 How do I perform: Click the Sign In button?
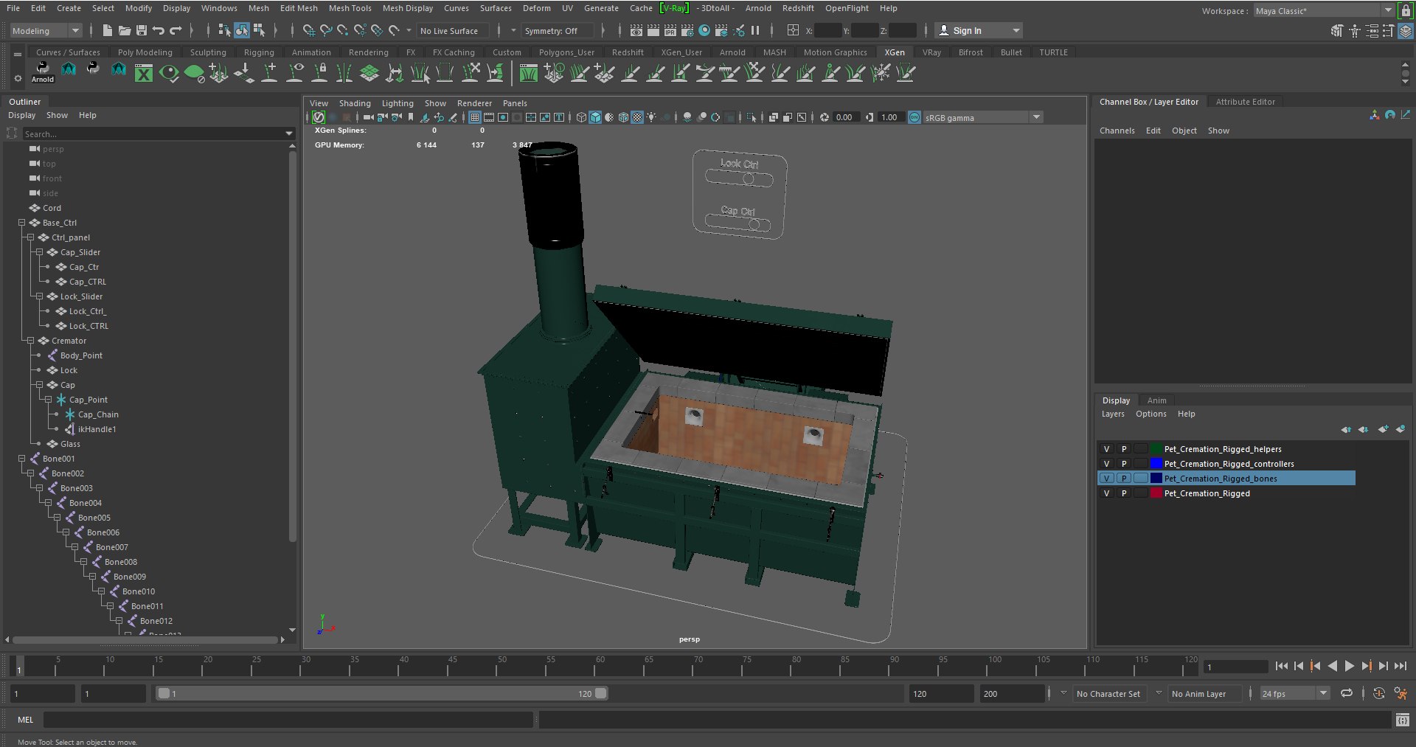[x=979, y=30]
